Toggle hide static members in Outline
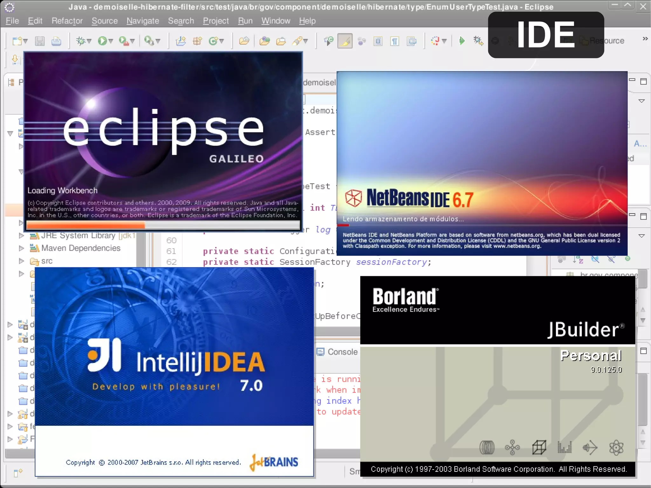 (611, 259)
